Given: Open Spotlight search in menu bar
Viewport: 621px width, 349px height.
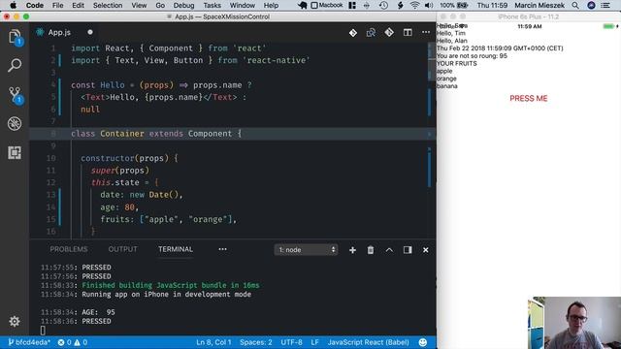Looking at the screenshot, I should point(575,5).
